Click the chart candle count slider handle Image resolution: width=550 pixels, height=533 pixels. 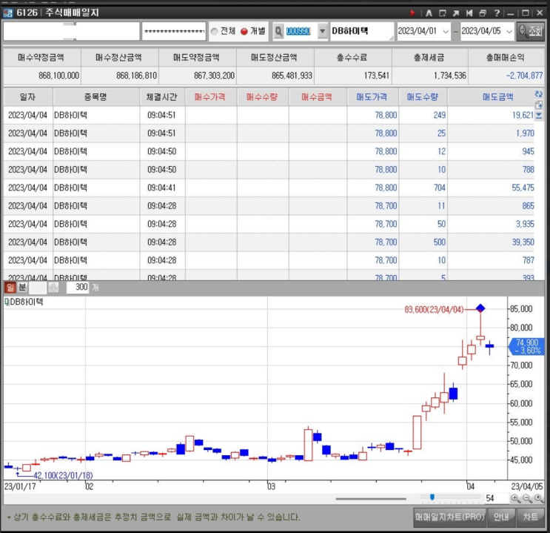coord(432,497)
